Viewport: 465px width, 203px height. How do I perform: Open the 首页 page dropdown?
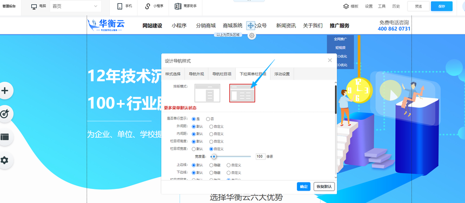[75, 6]
